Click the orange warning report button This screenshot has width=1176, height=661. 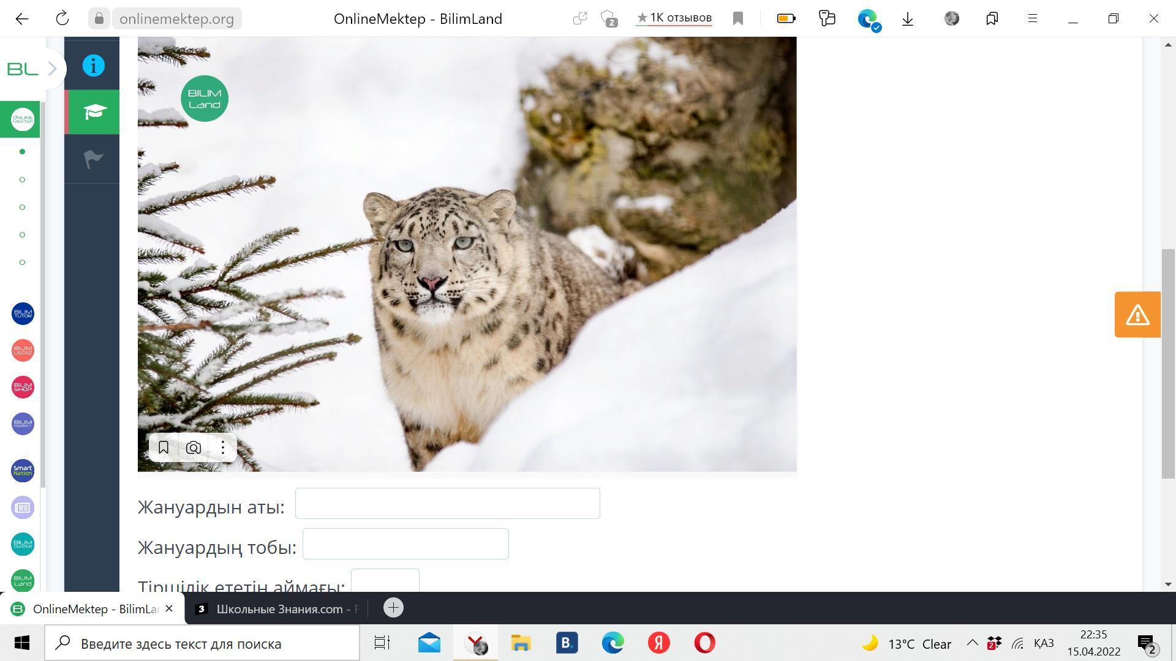coord(1137,315)
